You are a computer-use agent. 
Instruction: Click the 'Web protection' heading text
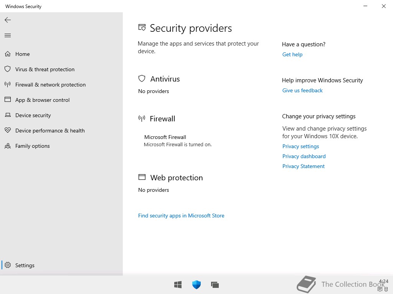(177, 178)
